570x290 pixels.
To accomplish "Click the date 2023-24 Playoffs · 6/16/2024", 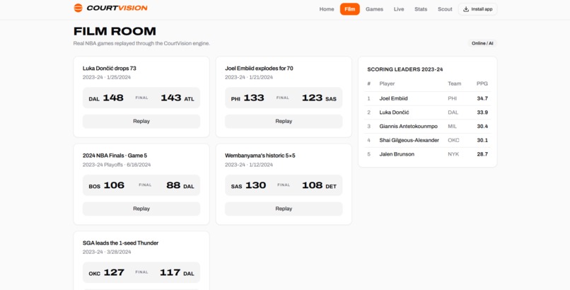I will 117,165.
